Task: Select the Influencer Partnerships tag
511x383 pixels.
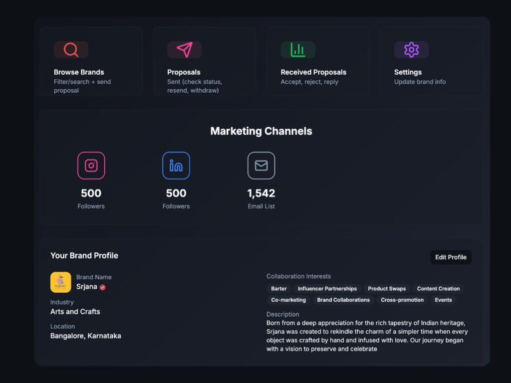Action: 327,289
